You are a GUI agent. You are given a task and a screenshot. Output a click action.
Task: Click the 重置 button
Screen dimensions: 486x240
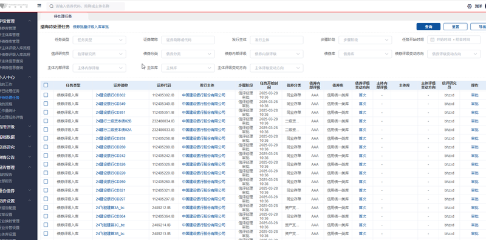tap(455, 27)
